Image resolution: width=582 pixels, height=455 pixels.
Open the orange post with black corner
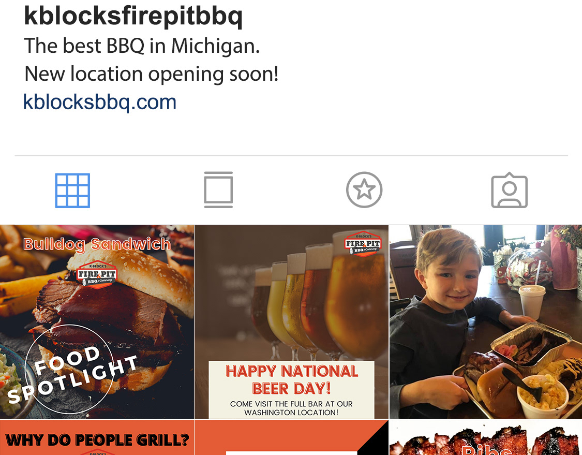291,437
